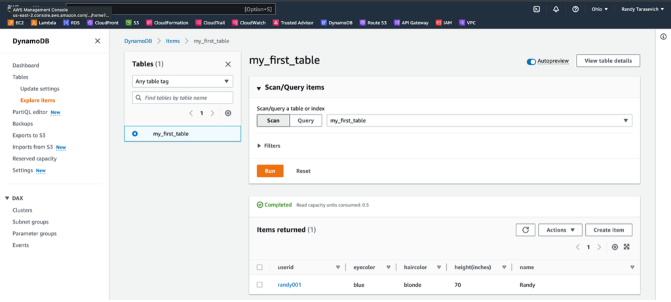Viewport: 671px width, 302px height.
Task: Open the DynamoDB favorites shortcut
Action: tap(336, 23)
